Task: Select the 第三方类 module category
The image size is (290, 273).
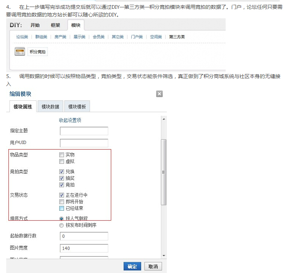Action: tap(177, 37)
